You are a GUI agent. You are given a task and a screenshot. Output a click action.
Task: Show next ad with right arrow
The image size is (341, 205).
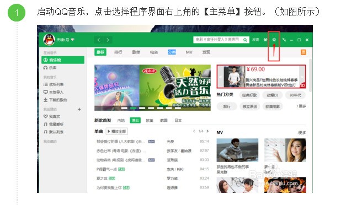click(x=302, y=77)
